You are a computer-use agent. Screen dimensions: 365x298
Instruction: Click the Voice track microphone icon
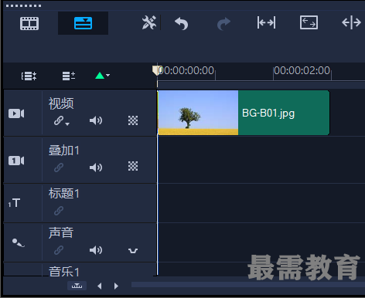(x=19, y=242)
